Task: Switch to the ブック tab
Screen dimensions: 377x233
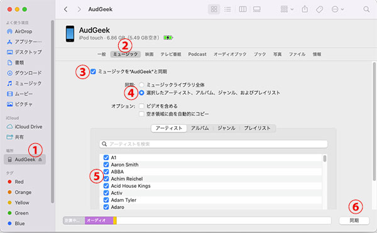Action: click(x=260, y=54)
